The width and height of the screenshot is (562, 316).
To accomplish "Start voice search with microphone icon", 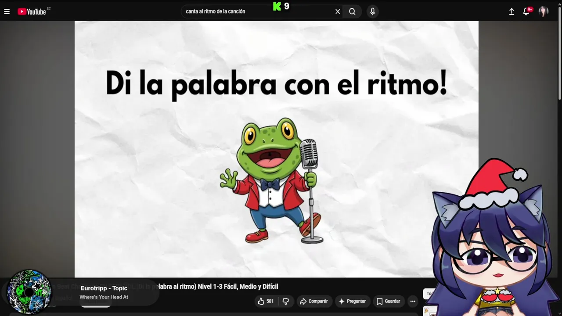I will (372, 11).
